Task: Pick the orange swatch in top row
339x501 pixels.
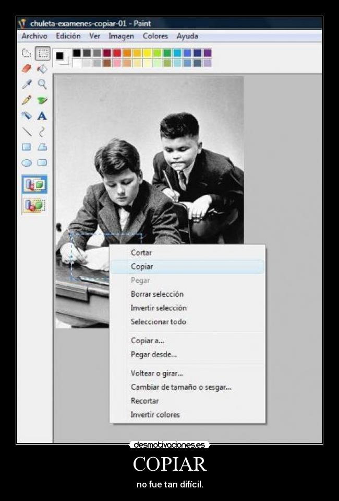Action: (x=127, y=53)
